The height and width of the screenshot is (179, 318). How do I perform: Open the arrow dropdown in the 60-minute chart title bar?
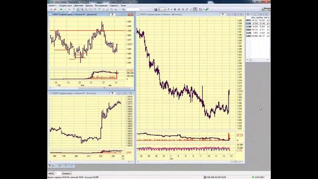pos(223,14)
